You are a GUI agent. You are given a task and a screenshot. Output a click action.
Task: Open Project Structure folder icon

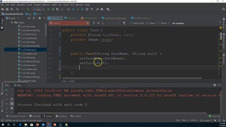click(102, 9)
